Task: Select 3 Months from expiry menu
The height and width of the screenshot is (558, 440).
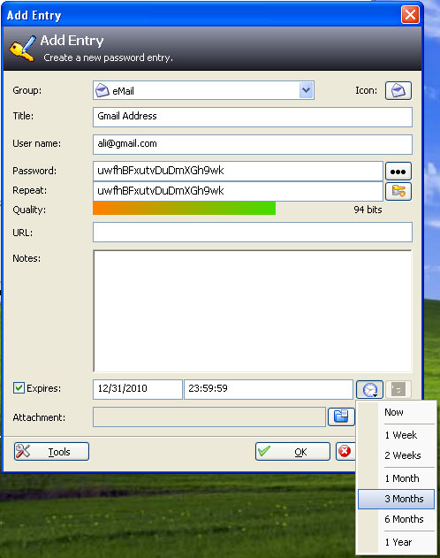Action: pos(397,499)
